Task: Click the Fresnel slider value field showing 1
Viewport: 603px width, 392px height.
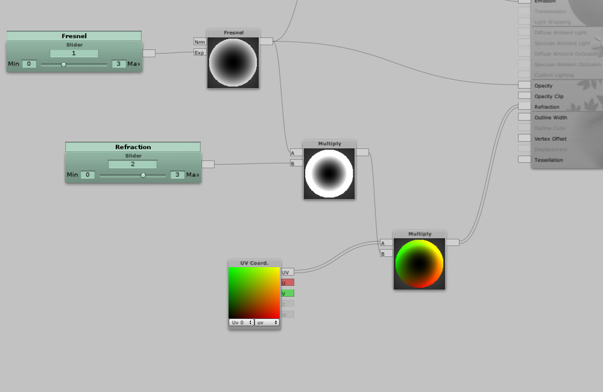Action: (74, 53)
